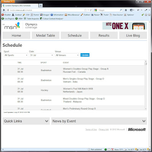Open the bookmarks toolbar button
152x152 pixels.
click(x=132, y=10)
